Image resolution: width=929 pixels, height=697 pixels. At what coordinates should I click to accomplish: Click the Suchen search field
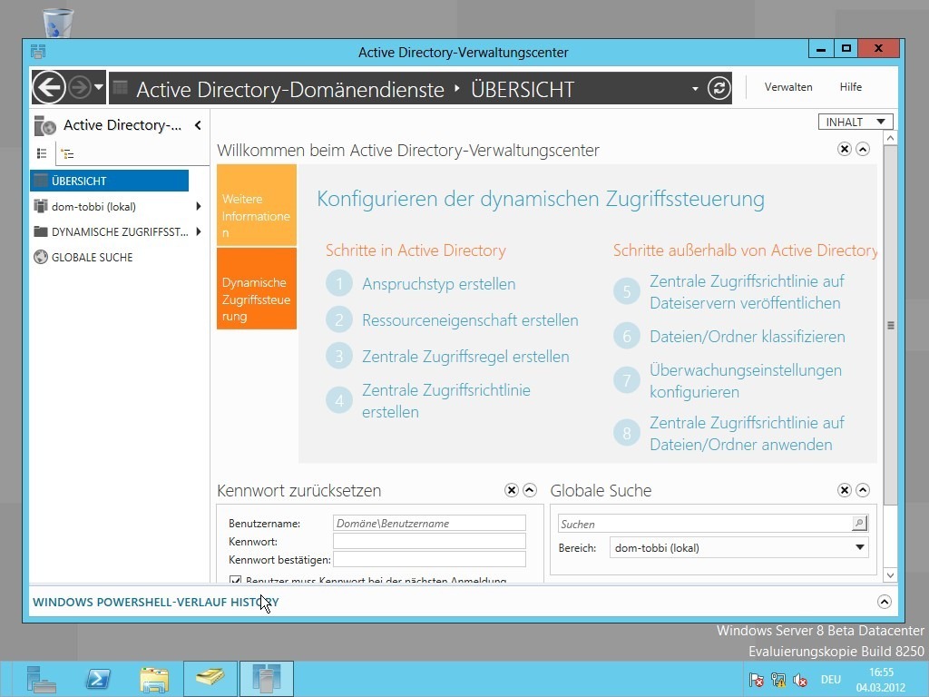[704, 524]
